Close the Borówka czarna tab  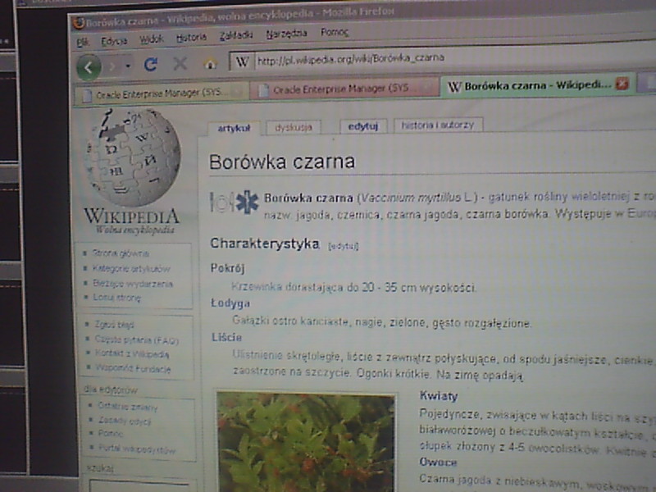(x=622, y=84)
